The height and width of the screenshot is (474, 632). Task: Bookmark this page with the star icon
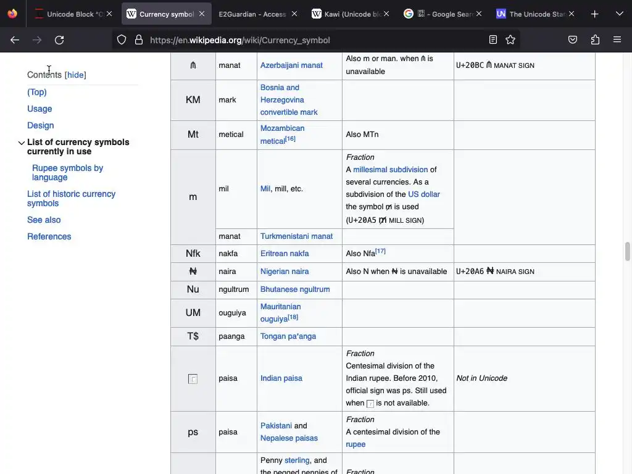pos(510,40)
